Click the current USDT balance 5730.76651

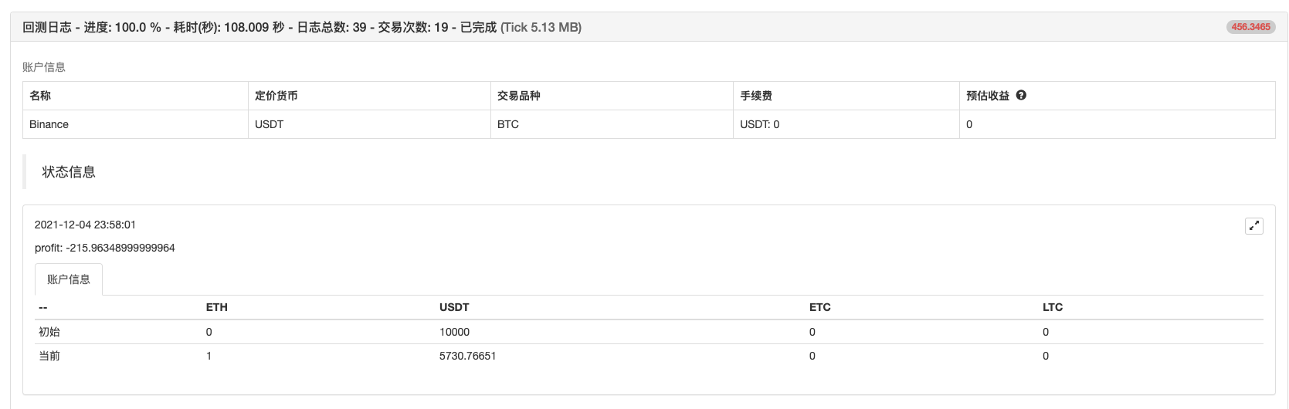(x=467, y=356)
